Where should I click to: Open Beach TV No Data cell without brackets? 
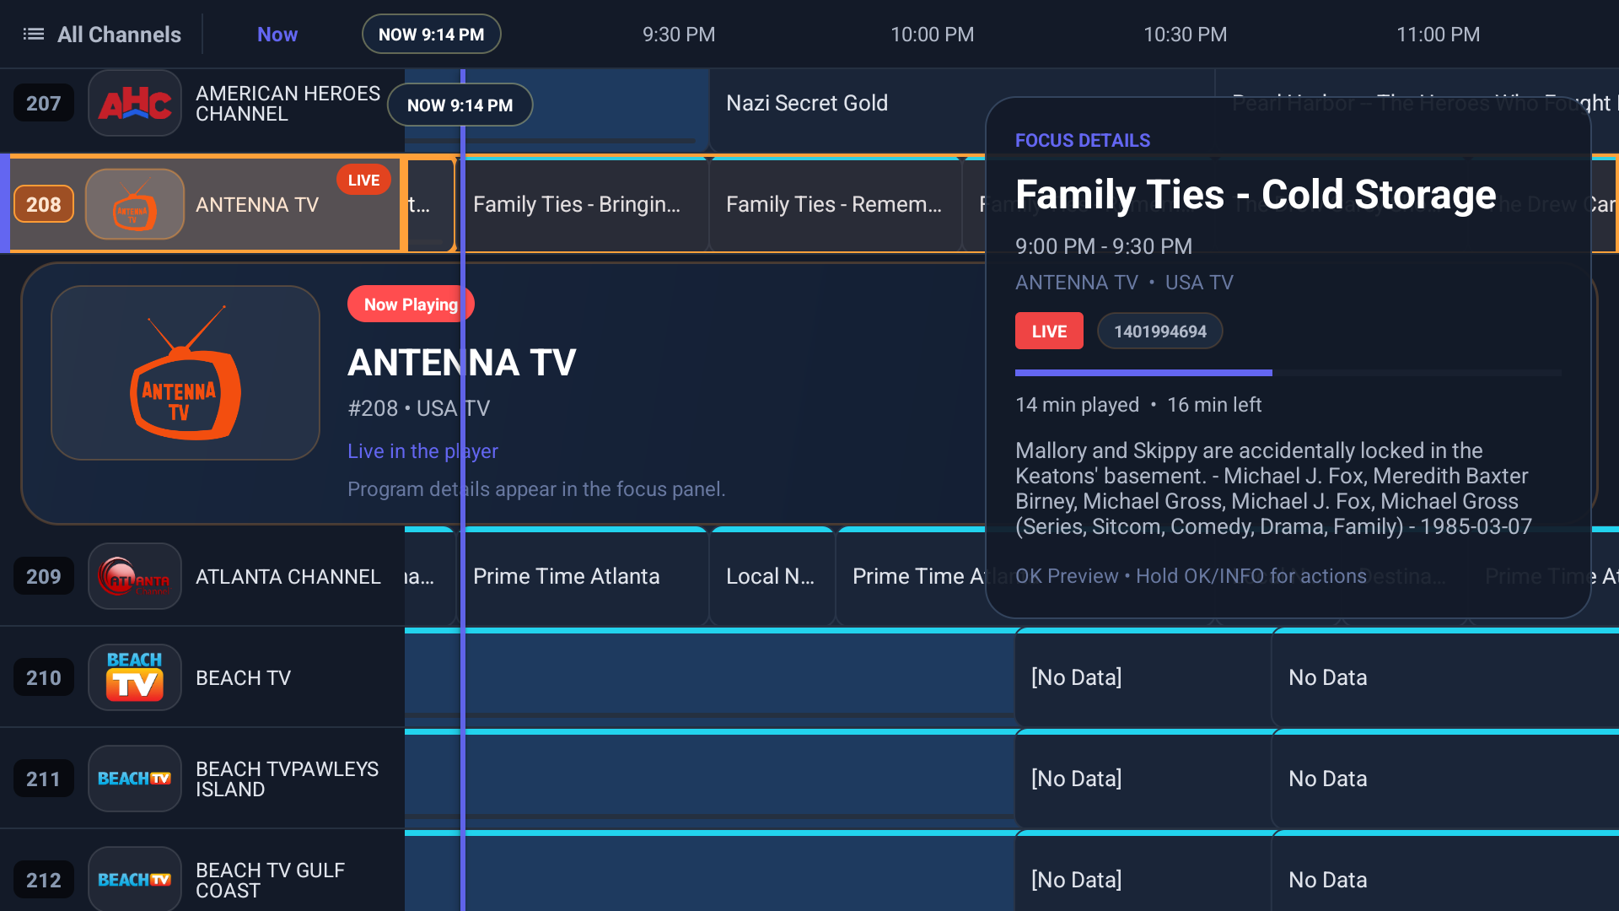[1445, 677]
